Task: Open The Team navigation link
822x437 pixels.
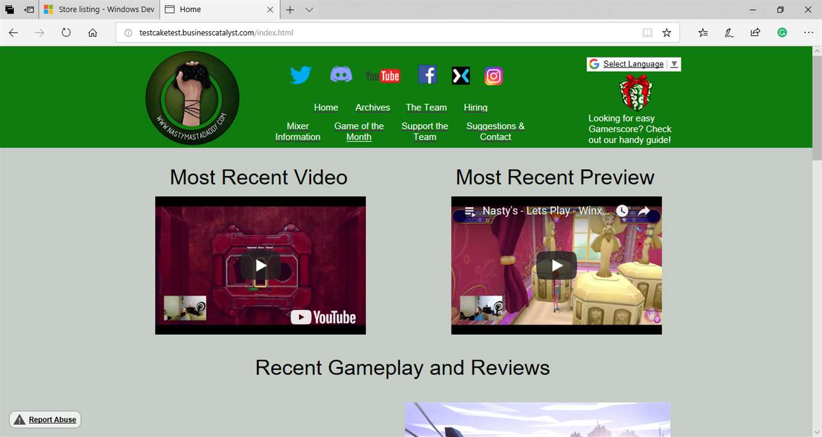Action: coord(426,108)
